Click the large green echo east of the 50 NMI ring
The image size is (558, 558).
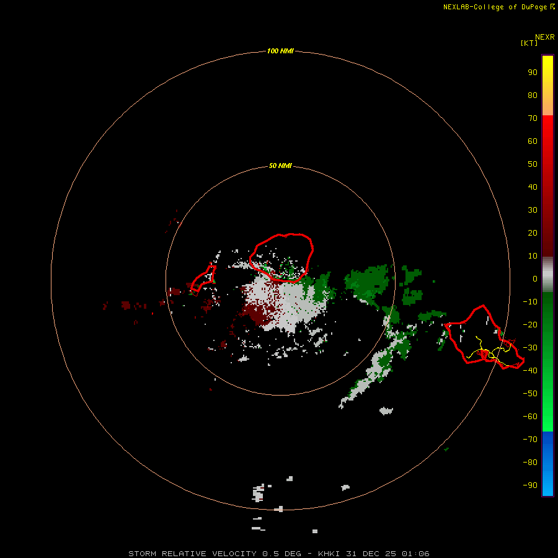pyautogui.click(x=366, y=283)
